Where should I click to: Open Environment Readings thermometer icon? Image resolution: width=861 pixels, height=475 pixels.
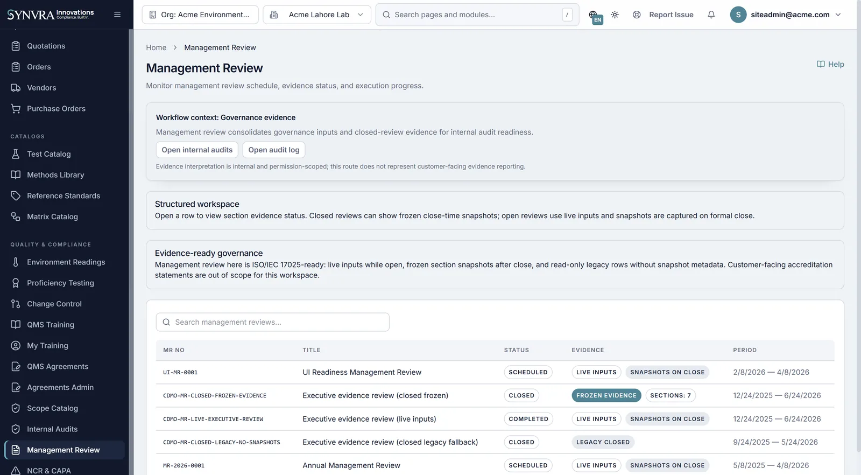(16, 262)
